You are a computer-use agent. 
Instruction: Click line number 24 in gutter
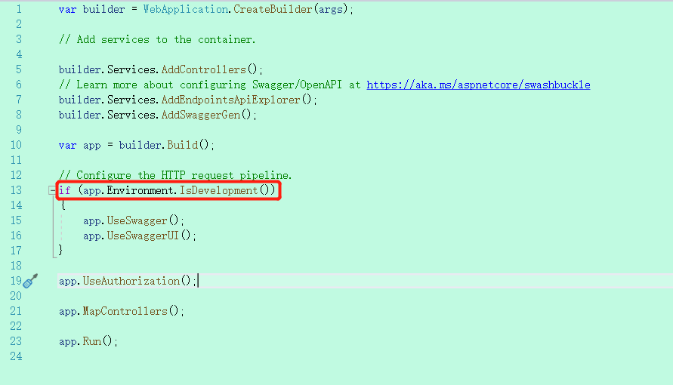click(17, 356)
